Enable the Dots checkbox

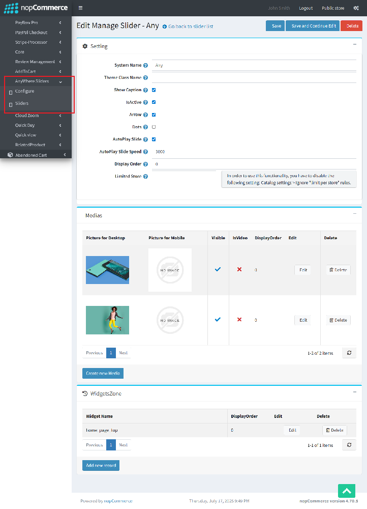pos(154,127)
